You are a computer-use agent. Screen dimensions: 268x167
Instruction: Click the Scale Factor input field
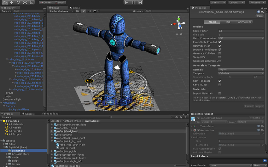241,31
